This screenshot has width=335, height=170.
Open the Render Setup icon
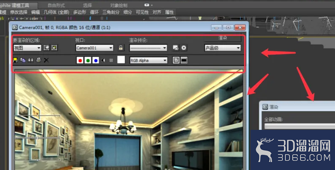pos(176,48)
